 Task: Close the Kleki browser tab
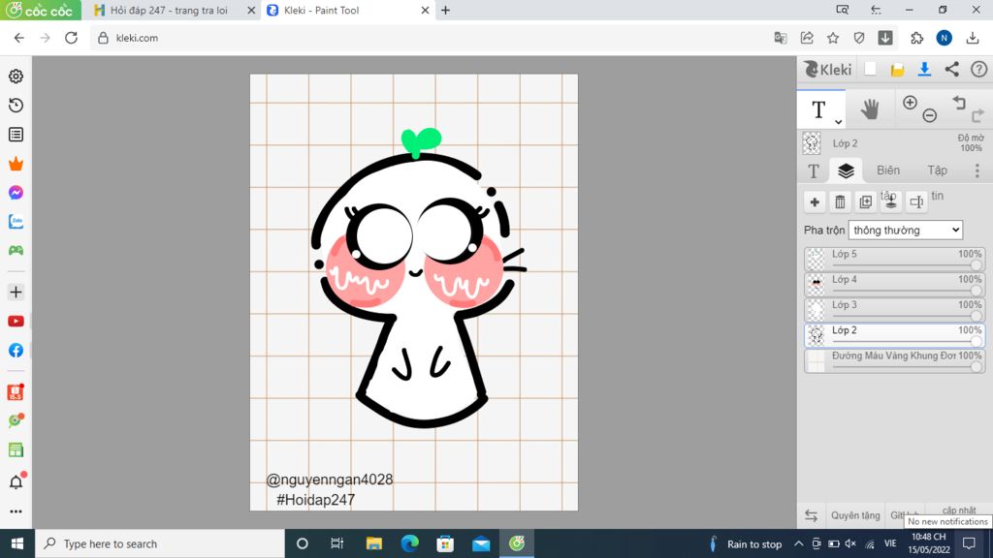click(x=425, y=10)
